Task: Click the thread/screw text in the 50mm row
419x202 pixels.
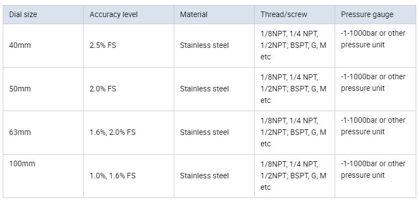Action: (293, 89)
